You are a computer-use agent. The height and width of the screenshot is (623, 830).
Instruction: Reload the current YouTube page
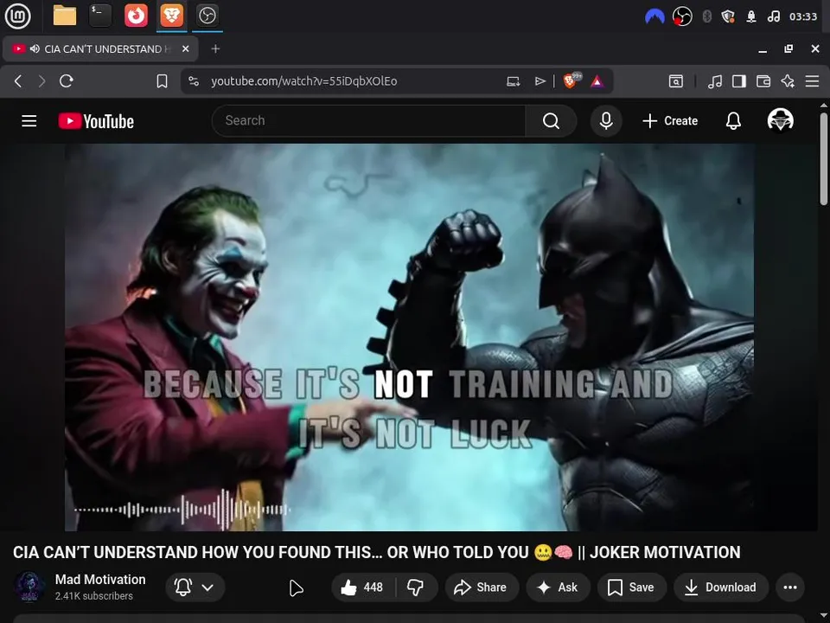(67, 81)
